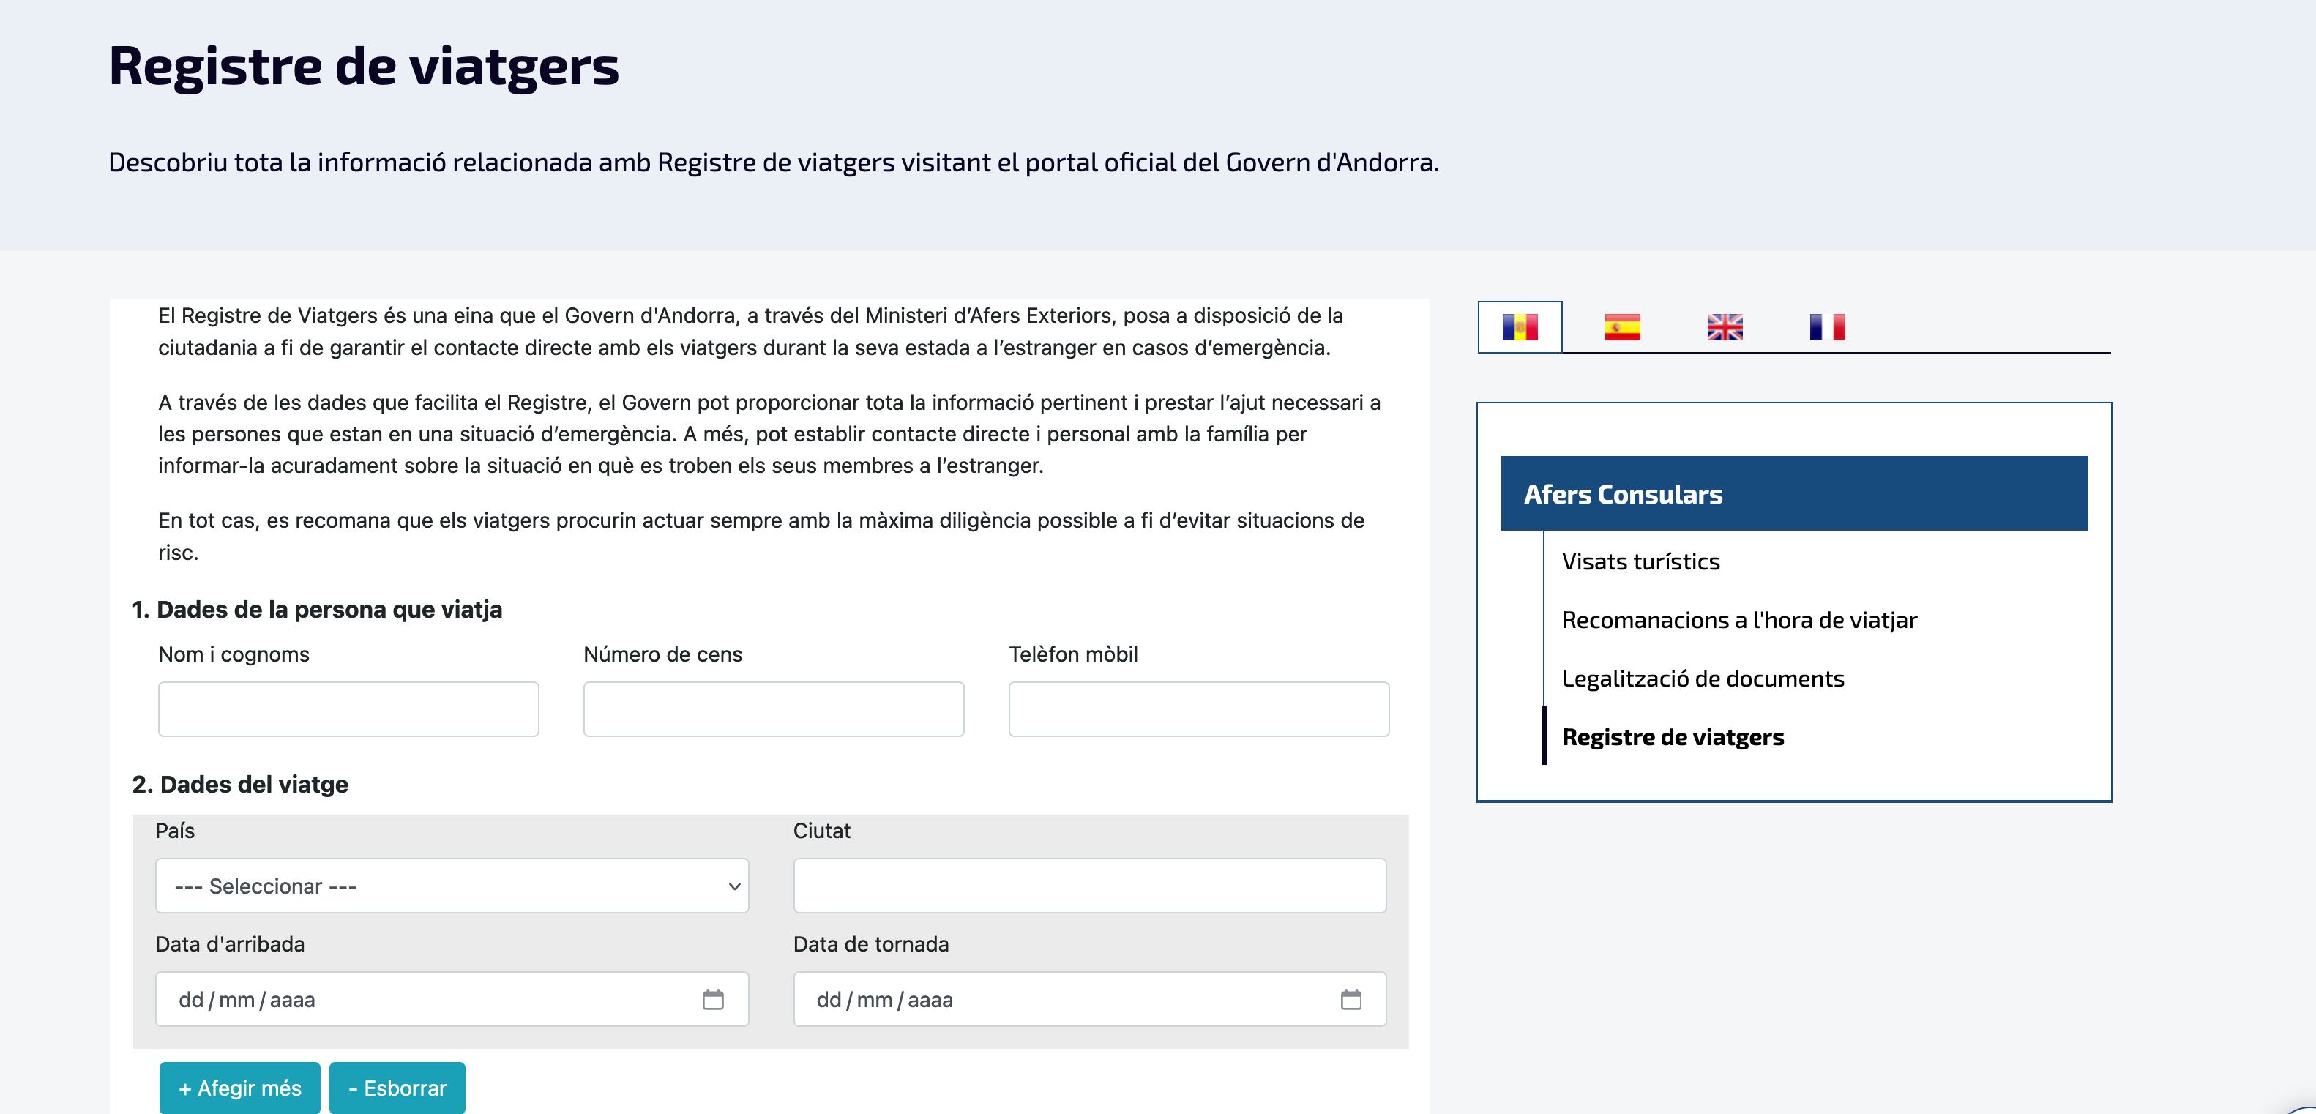Open Recomanacions a l'hora de viatjar
Screen dimensions: 2316x1114
click(1738, 619)
